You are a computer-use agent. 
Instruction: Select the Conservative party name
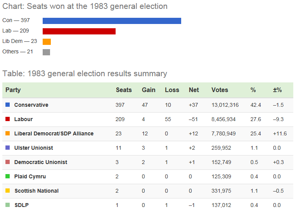[x=31, y=105]
